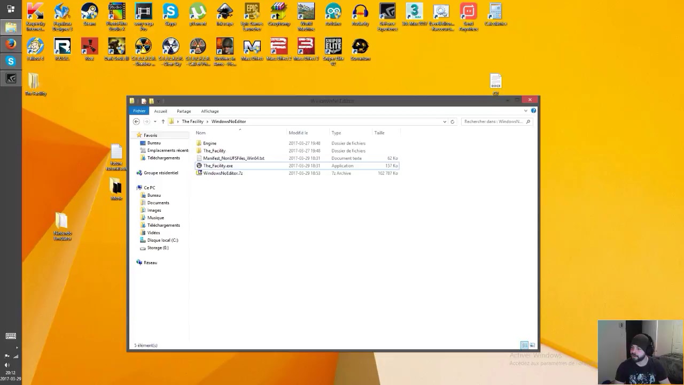Screen dimensions: 684x385
Task: Switch to the Accueil tab
Action: pos(160,111)
